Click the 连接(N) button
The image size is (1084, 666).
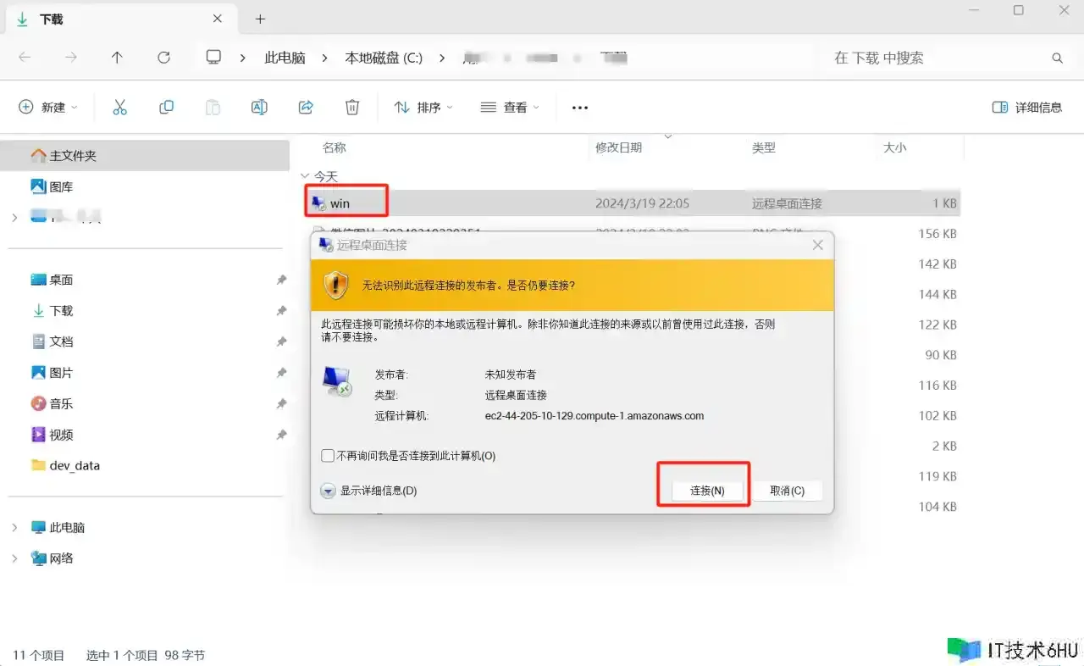click(x=706, y=491)
